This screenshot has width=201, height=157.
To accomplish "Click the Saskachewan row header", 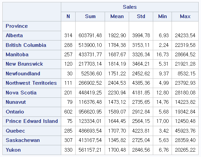I will coord(32,140).
